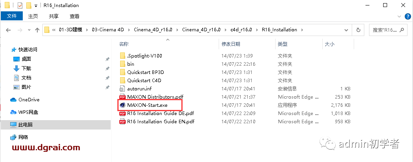This screenshot has width=413, height=162.
Task: Open WPS网盘 in the sidebar
Action: pos(28,112)
